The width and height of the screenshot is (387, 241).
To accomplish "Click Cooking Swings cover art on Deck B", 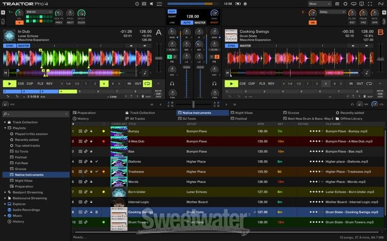I will pyautogui.click(x=231, y=36).
